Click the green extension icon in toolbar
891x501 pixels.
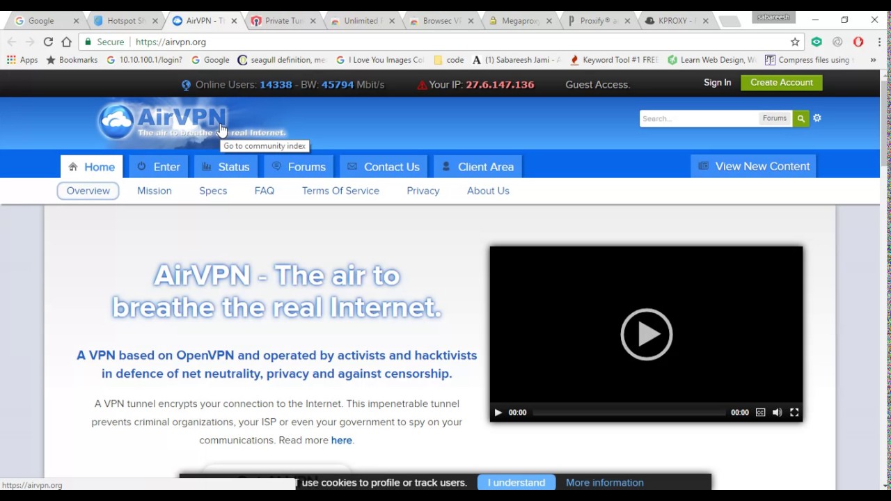817,42
